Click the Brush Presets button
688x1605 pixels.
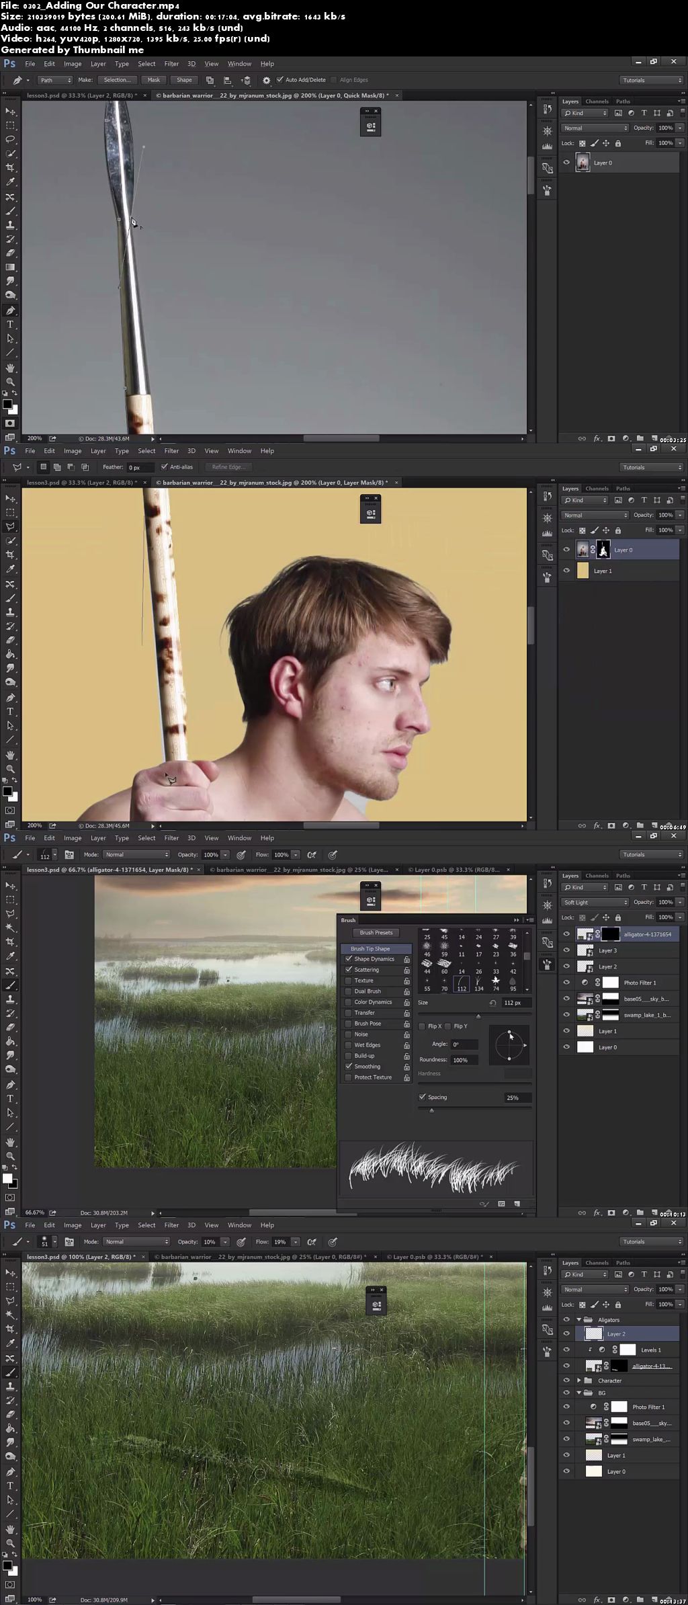coord(376,932)
